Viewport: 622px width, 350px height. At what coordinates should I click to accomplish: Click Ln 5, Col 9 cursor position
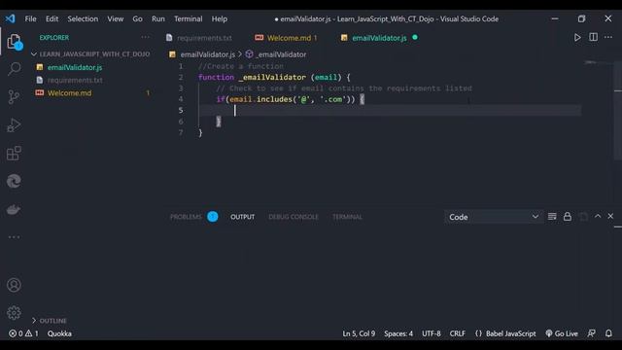[x=359, y=333]
